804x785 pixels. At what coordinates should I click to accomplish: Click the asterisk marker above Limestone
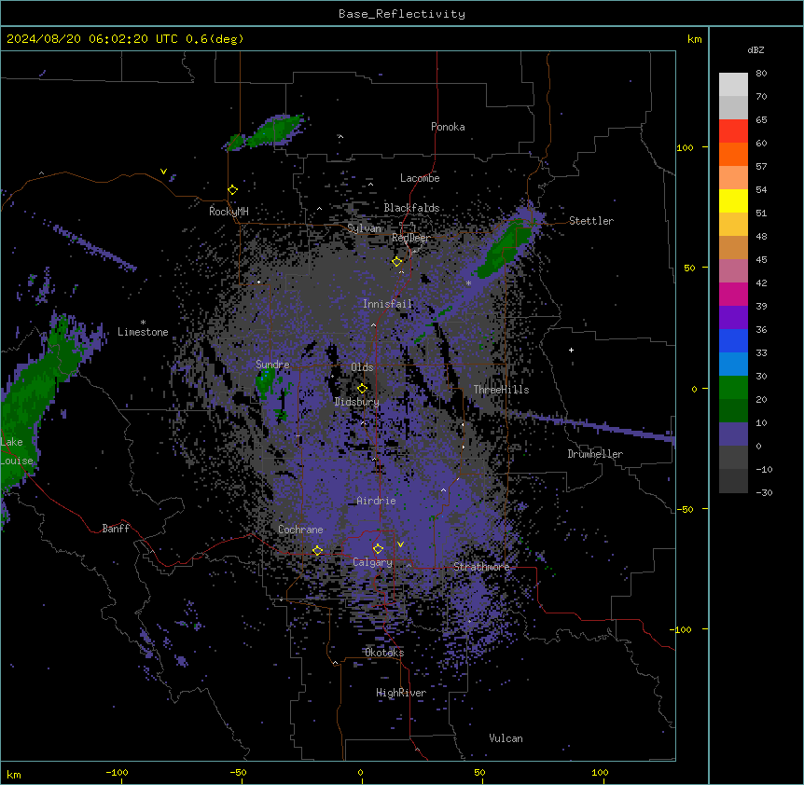[x=143, y=323]
